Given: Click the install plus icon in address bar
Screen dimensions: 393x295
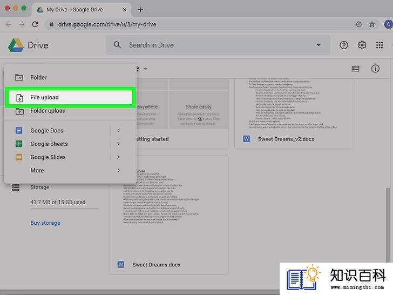Looking at the screenshot, I should [x=358, y=24].
